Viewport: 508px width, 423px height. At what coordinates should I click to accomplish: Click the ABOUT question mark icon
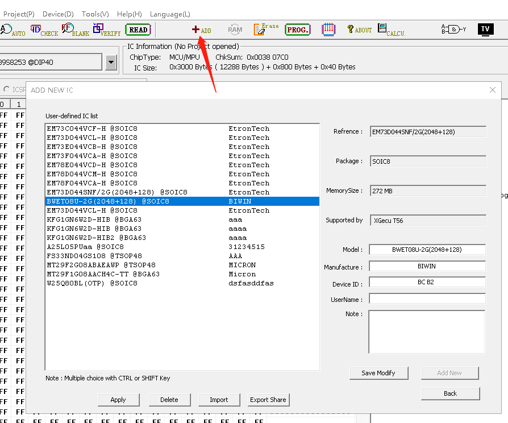351,30
